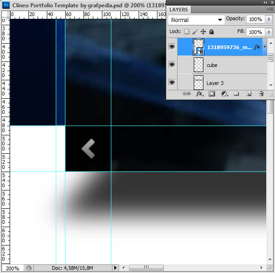Open the Fill slider arrow

269,32
